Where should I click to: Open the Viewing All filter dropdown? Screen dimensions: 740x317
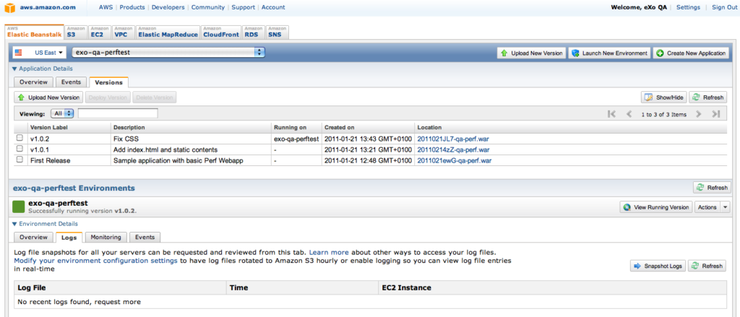point(62,113)
